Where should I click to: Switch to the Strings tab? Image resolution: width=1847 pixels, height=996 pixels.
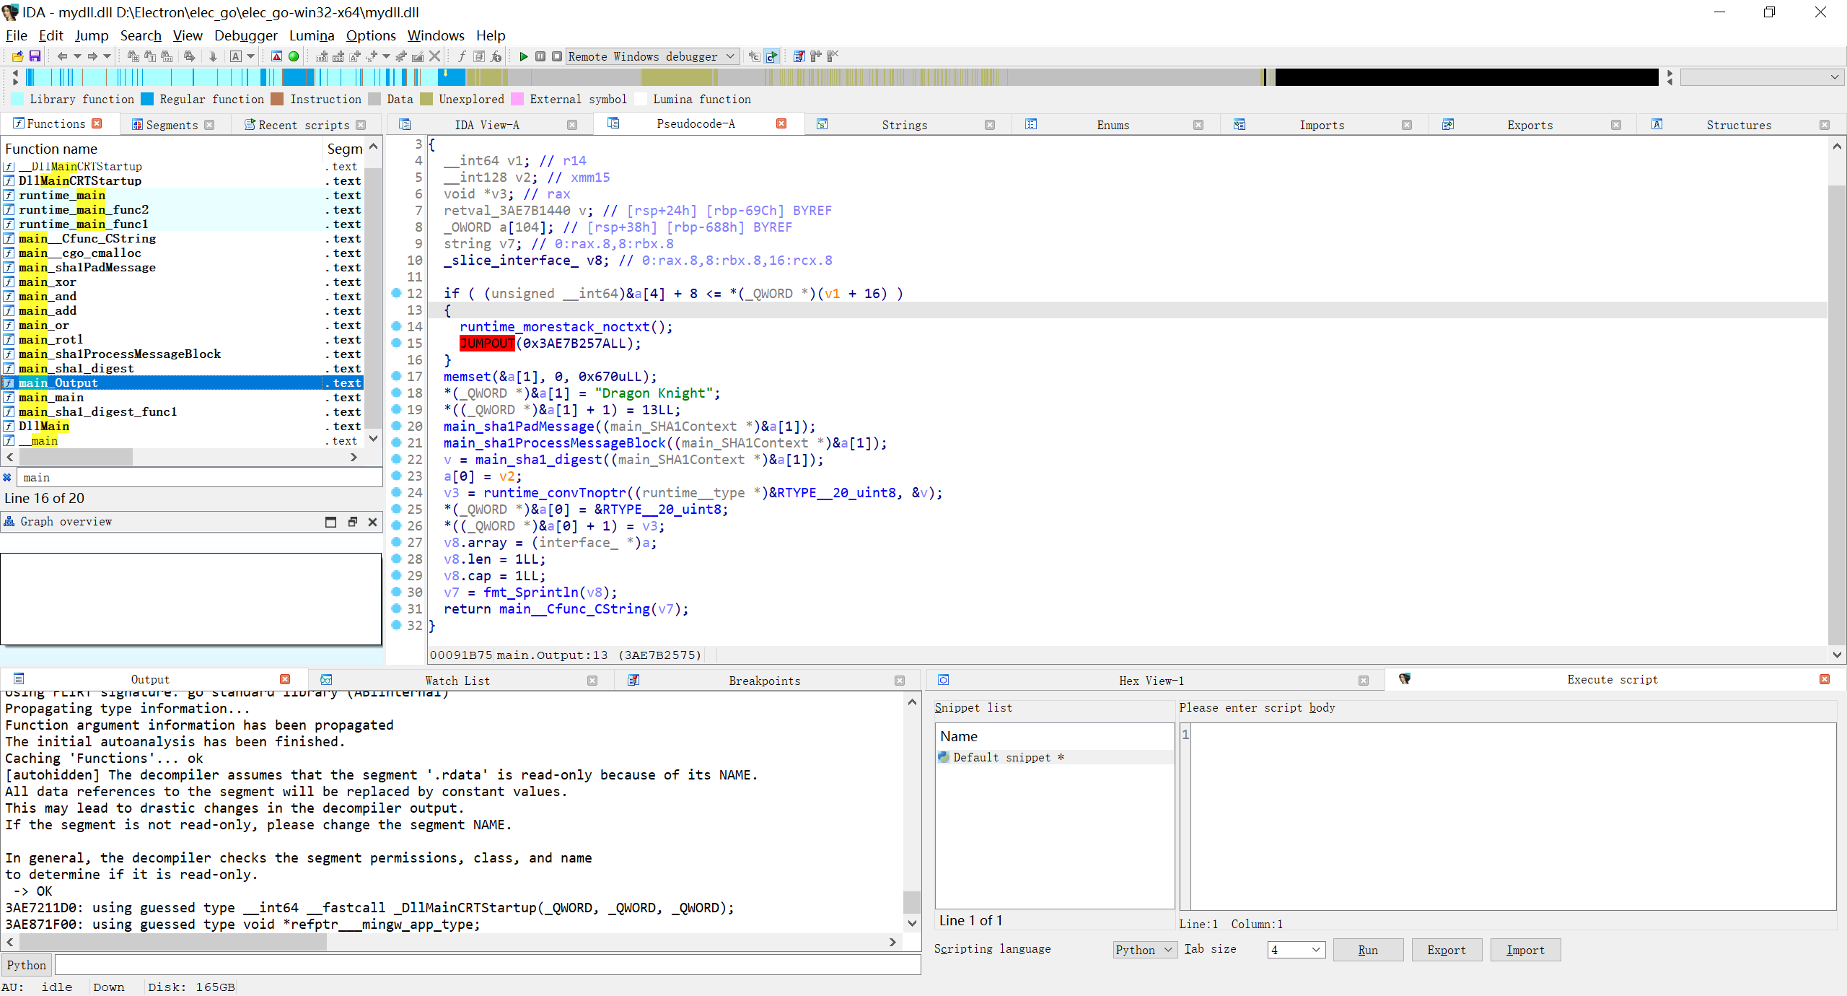(x=904, y=125)
